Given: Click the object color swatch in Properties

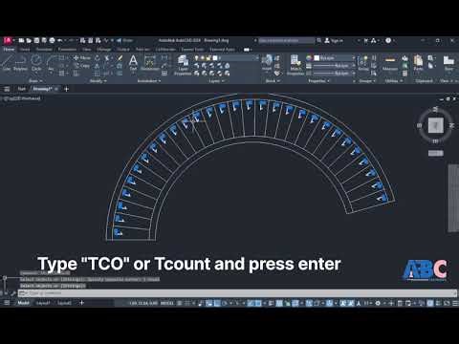Looking at the screenshot, I should 317,58.
